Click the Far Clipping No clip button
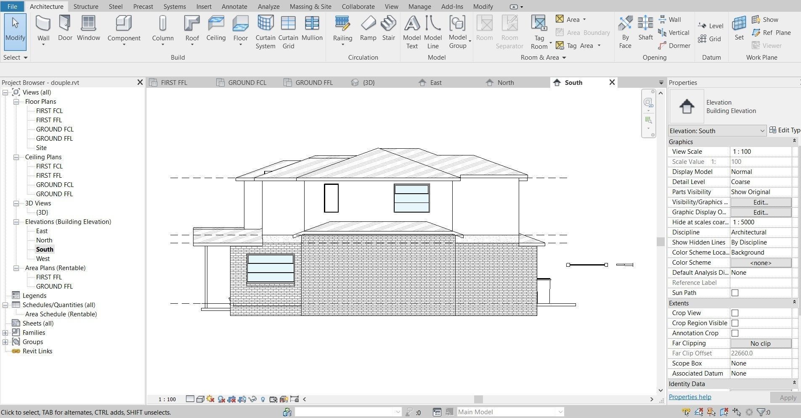The image size is (801, 418). coord(761,343)
